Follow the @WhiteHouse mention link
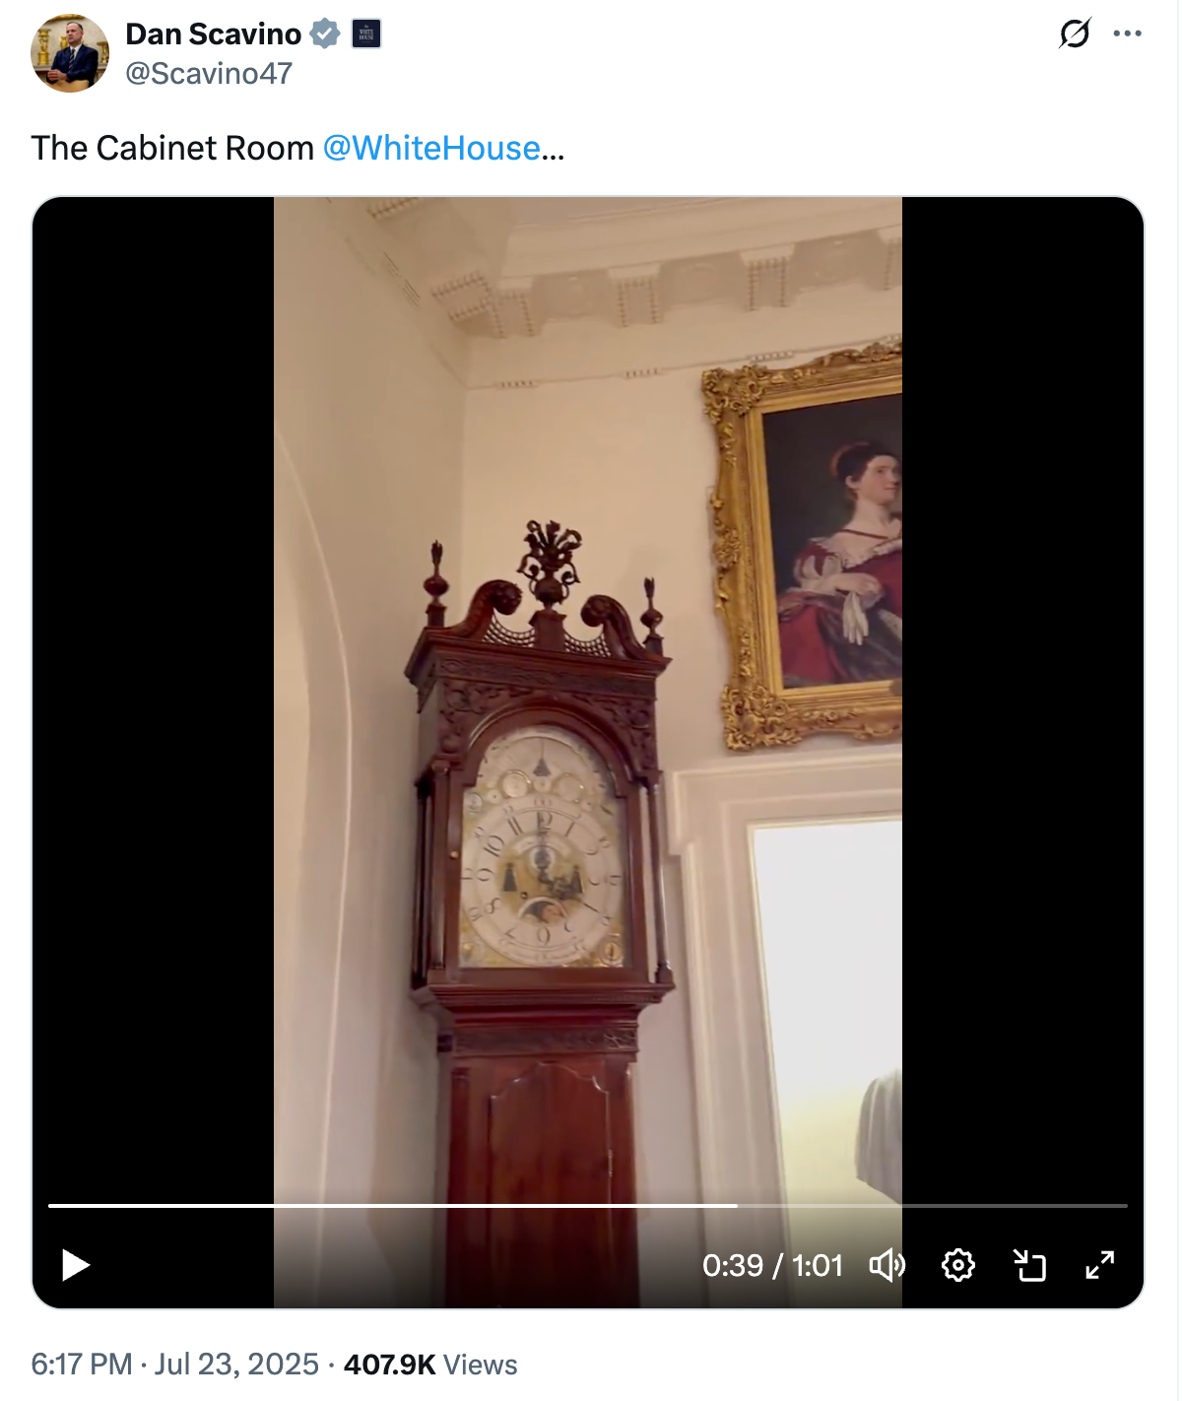Image resolution: width=1182 pixels, height=1401 pixels. click(x=431, y=148)
